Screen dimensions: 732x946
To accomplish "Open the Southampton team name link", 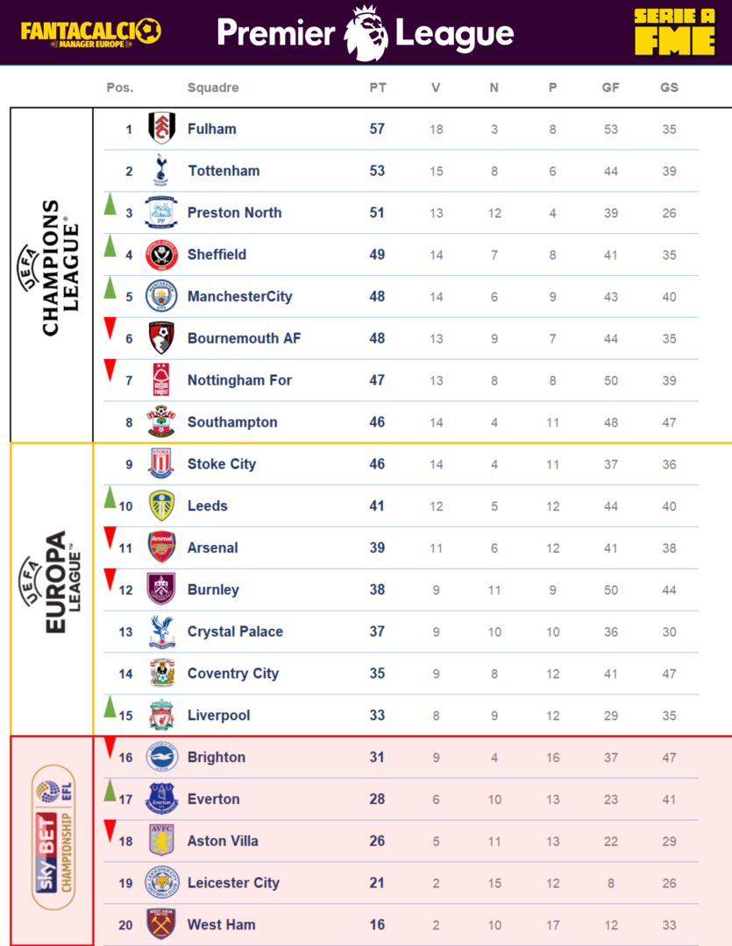I will coord(232,422).
